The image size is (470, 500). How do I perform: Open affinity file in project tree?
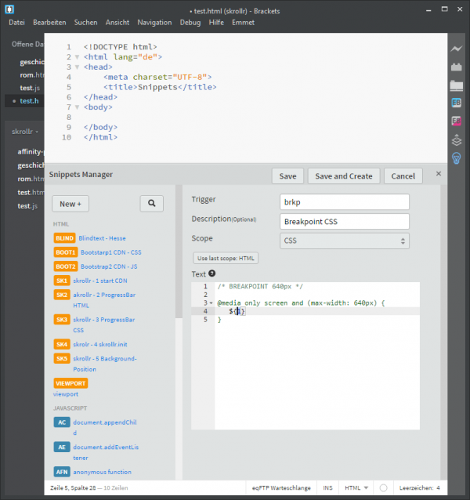point(29,152)
